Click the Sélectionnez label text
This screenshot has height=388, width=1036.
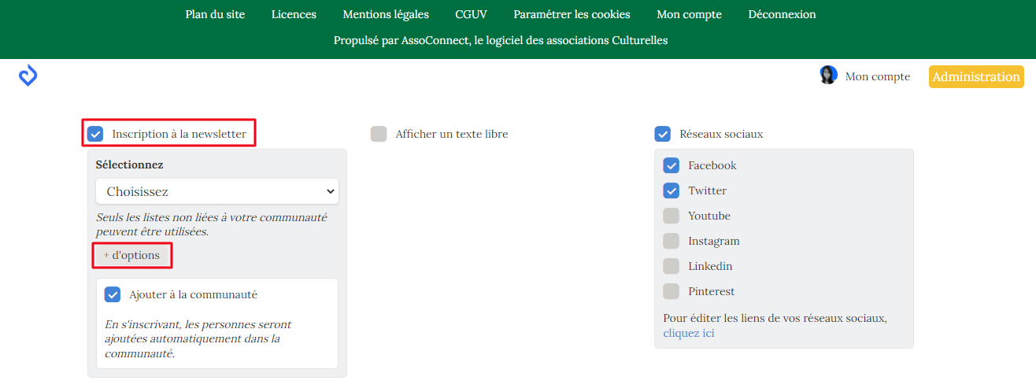130,164
